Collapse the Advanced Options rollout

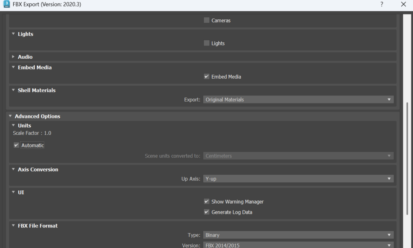tap(10, 116)
